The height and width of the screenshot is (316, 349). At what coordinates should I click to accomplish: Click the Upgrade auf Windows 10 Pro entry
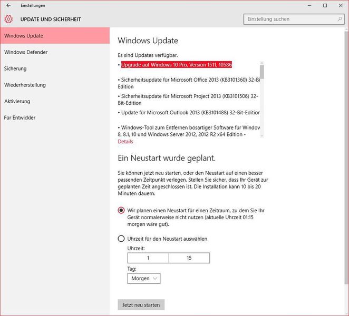click(177, 65)
